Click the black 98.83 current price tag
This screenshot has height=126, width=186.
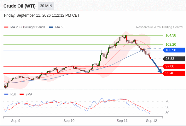(174, 59)
